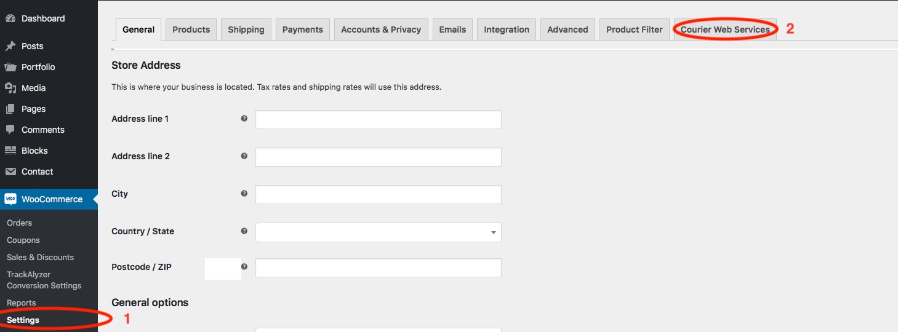Focus the Address line 2 field
The width and height of the screenshot is (898, 332).
379,157
